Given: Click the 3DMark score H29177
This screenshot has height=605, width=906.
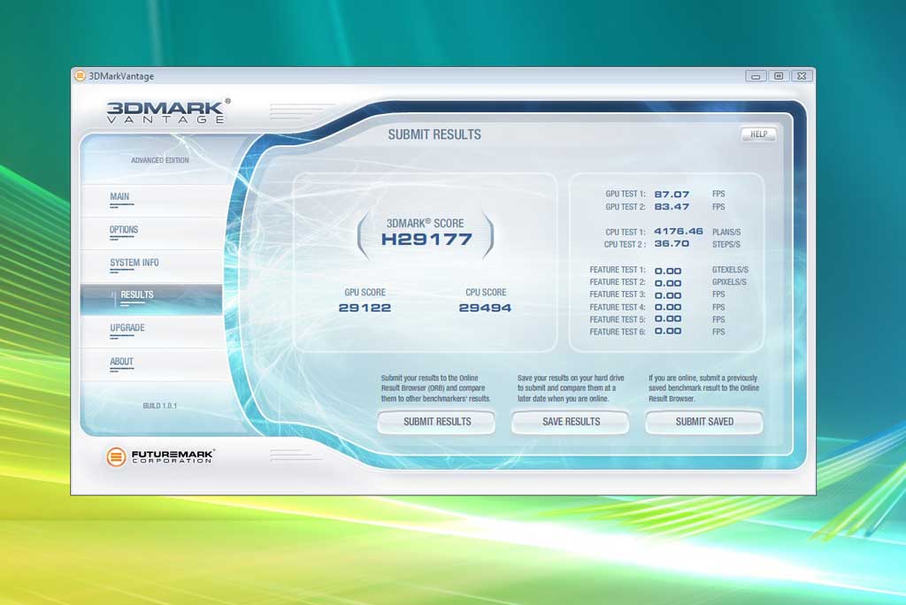Looking at the screenshot, I should (426, 239).
